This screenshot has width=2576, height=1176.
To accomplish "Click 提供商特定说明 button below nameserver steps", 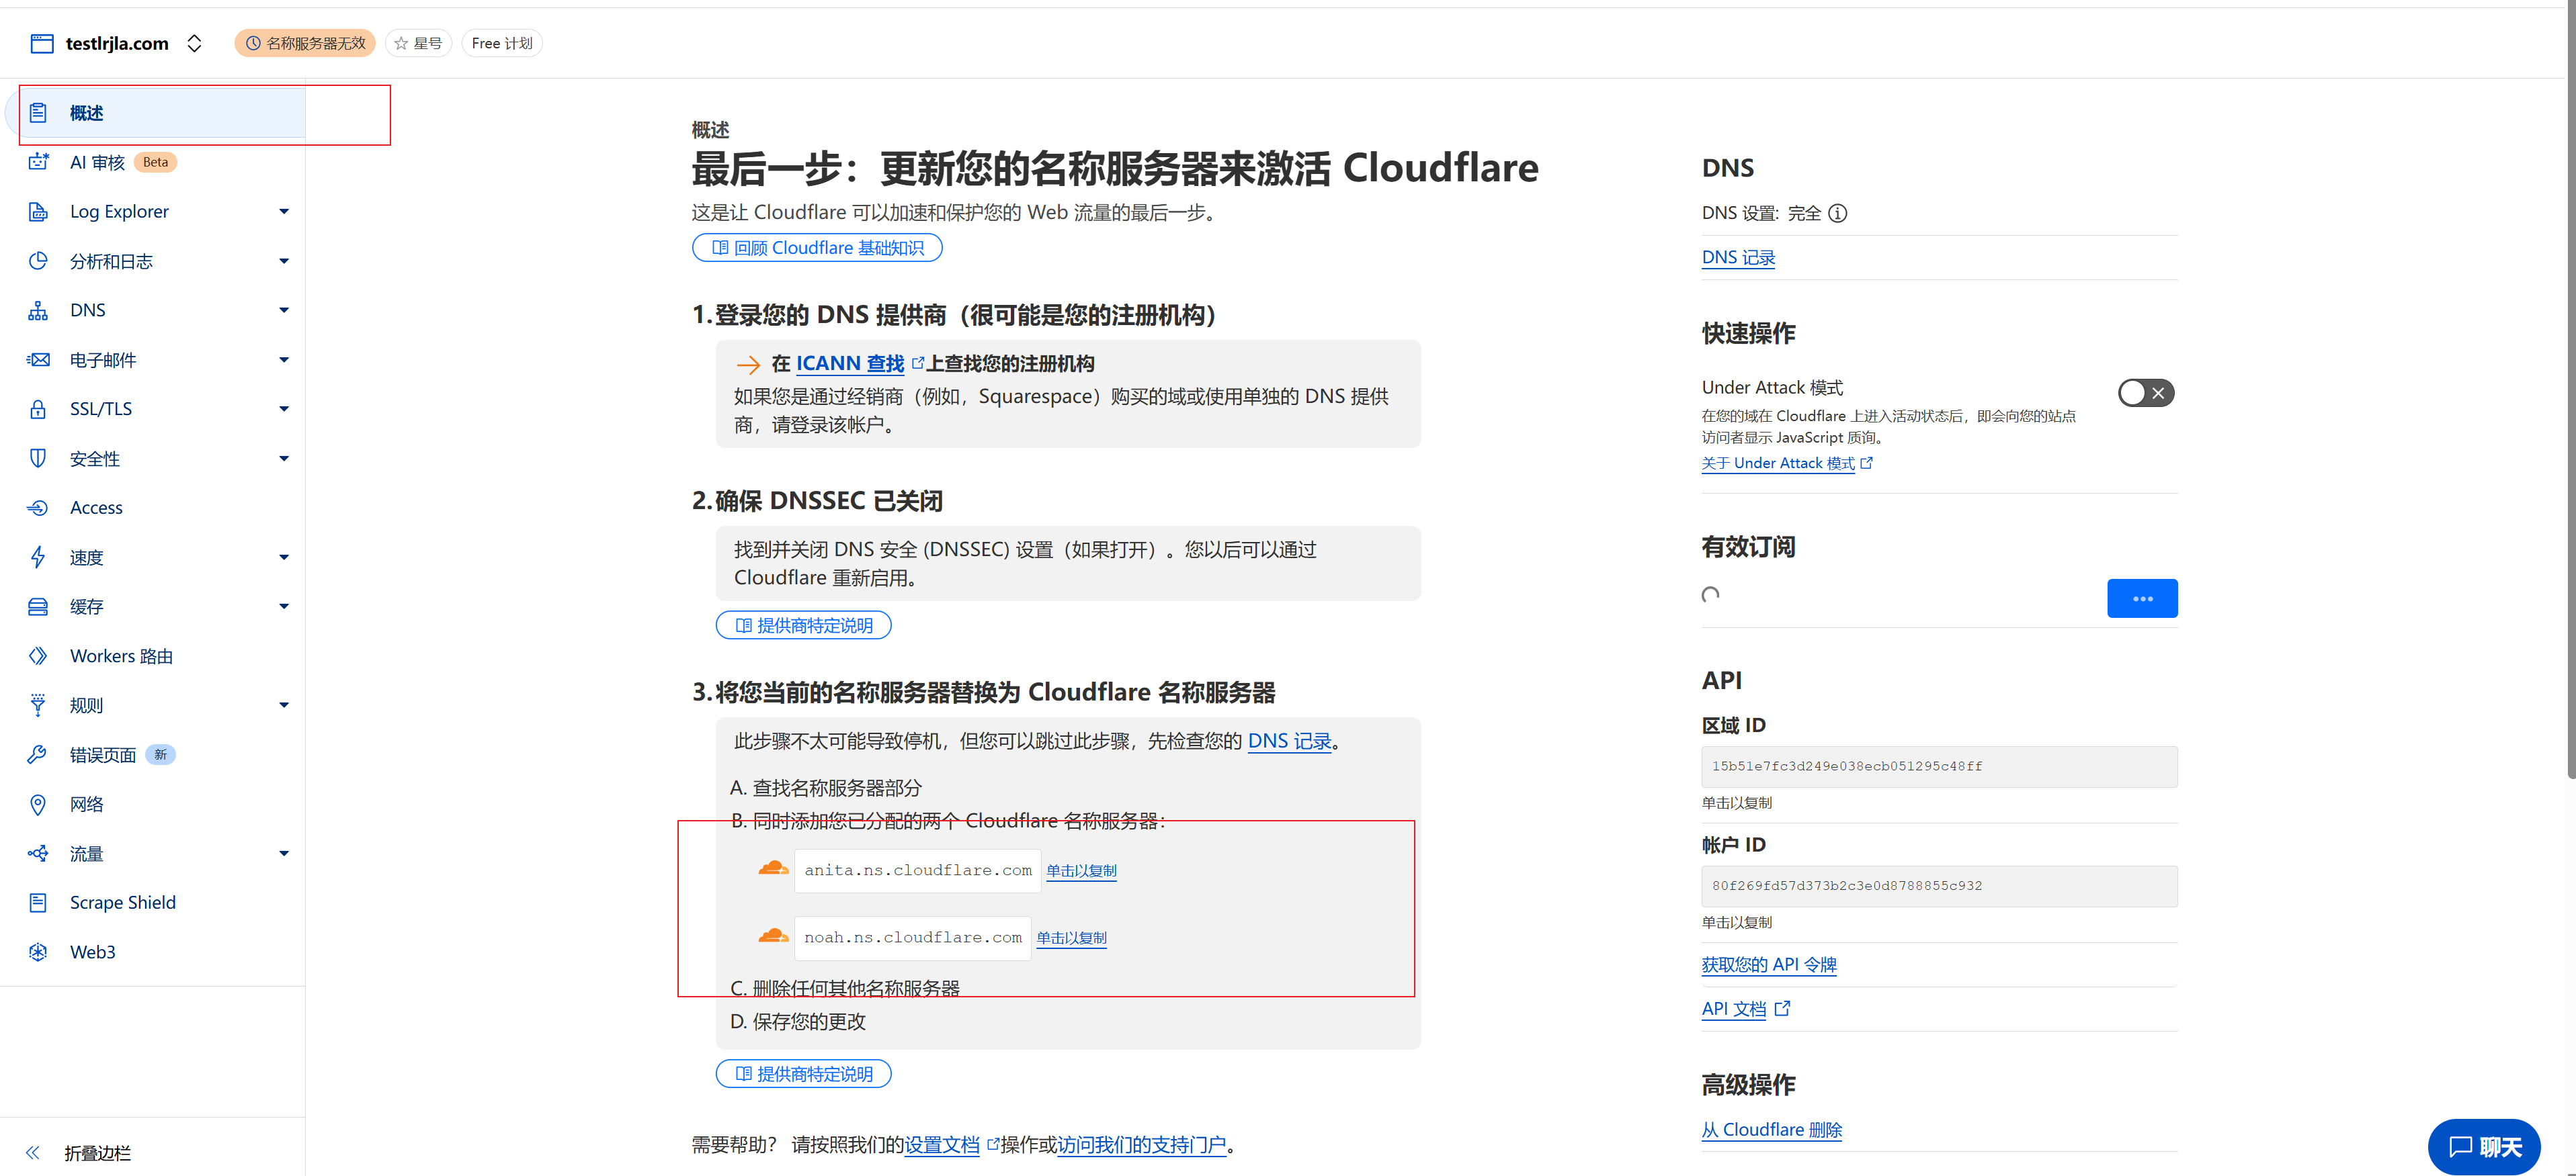I will (804, 1074).
